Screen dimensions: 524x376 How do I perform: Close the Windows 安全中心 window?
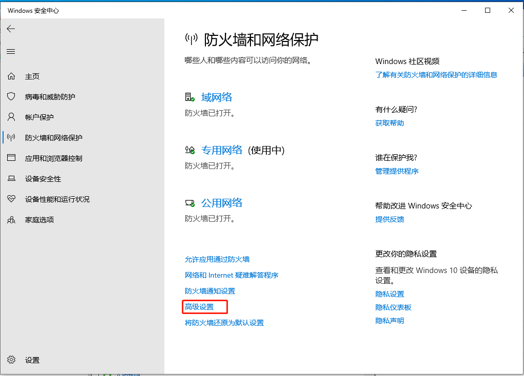(511, 10)
